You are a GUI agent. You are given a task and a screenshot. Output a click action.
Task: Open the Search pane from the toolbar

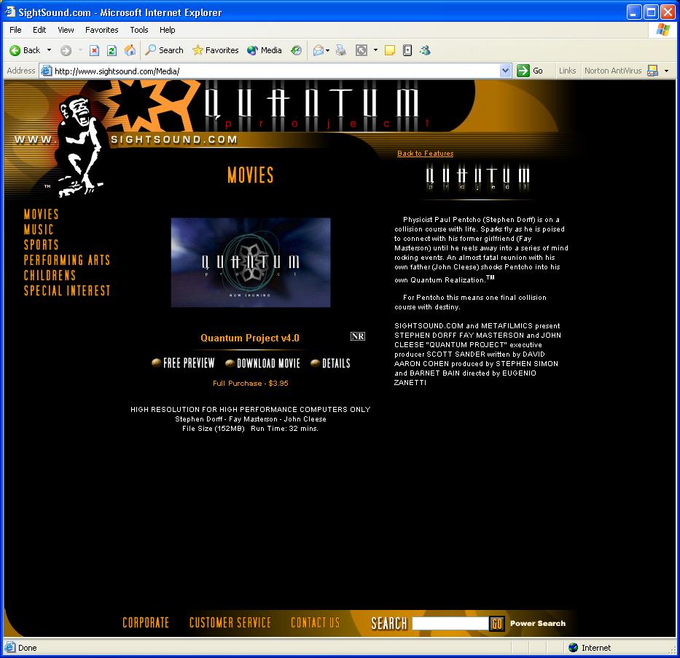pyautogui.click(x=164, y=50)
